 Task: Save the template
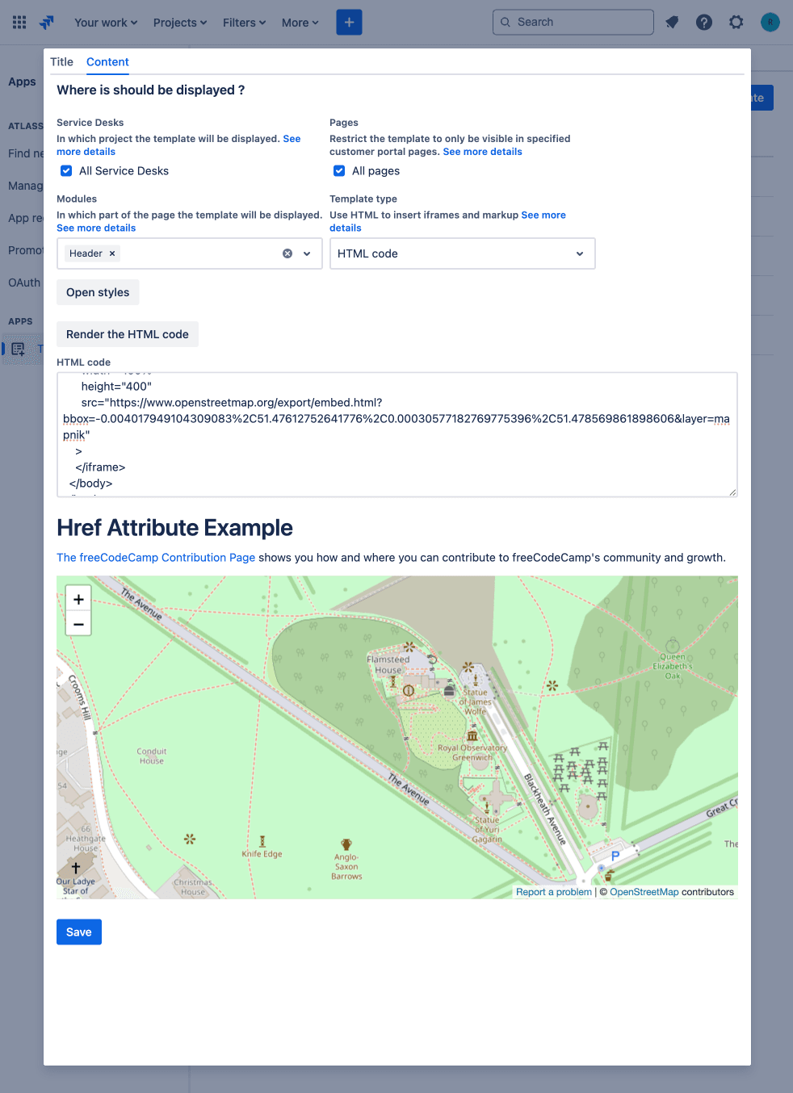click(x=79, y=932)
